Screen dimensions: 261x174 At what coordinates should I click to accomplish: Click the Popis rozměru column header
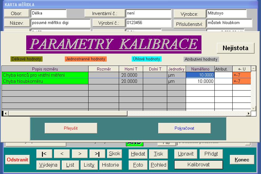pyautogui.click(x=45, y=69)
